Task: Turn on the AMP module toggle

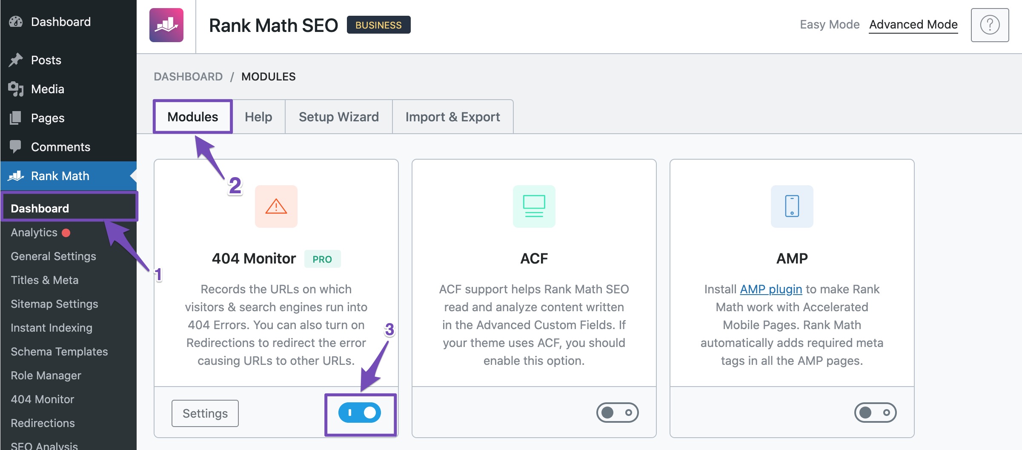Action: click(875, 413)
